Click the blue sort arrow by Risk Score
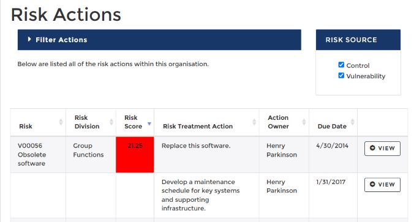 click(x=149, y=124)
